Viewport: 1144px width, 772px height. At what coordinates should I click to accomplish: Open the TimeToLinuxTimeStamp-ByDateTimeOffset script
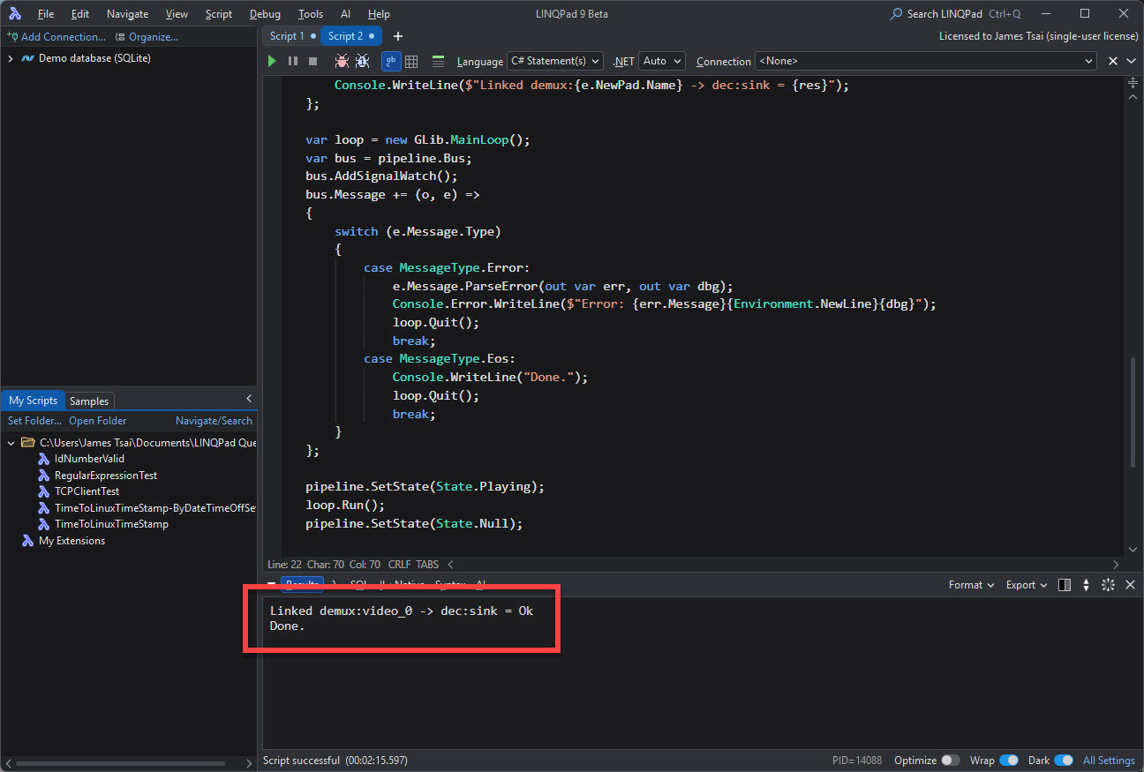[155, 507]
